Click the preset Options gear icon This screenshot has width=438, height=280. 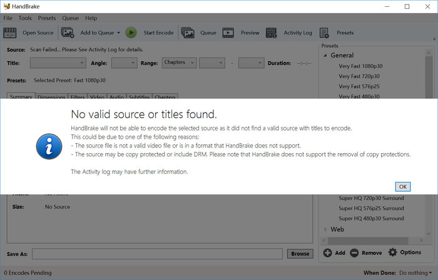392,252
